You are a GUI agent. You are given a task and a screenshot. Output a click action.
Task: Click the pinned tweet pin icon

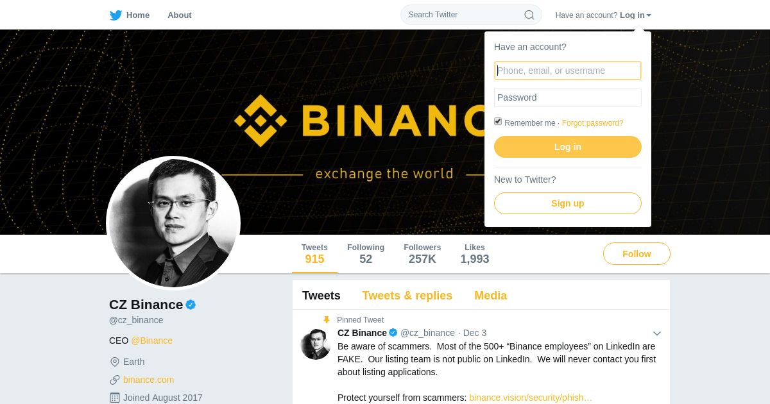tap(327, 320)
